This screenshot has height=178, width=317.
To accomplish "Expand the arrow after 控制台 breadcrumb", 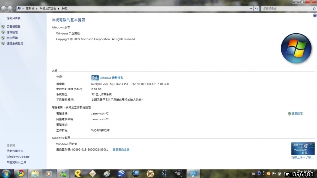I will pos(37,9).
